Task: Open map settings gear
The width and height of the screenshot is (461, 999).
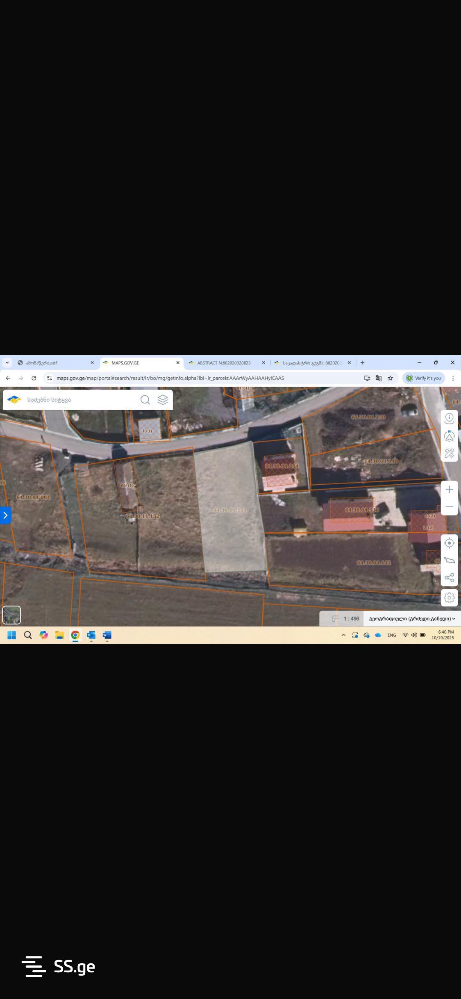Action: [449, 598]
